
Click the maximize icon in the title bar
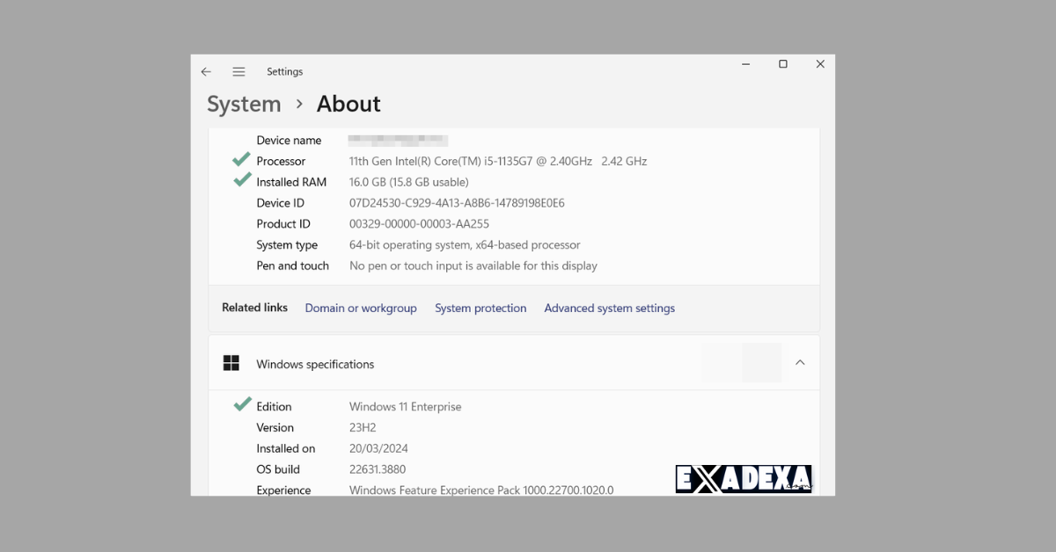point(782,63)
